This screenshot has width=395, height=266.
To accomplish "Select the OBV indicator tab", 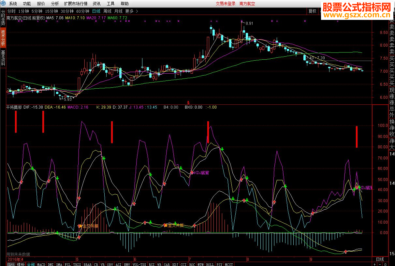I will coord(110,264).
